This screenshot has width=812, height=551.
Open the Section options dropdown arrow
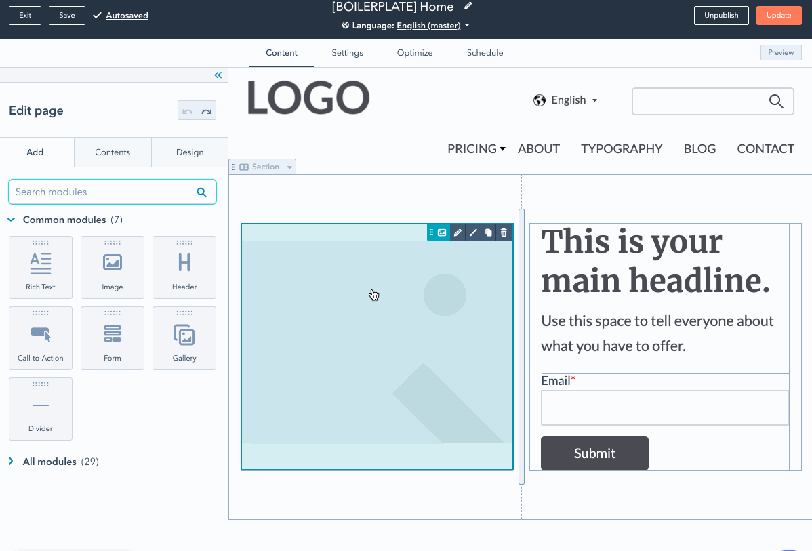[x=289, y=167]
